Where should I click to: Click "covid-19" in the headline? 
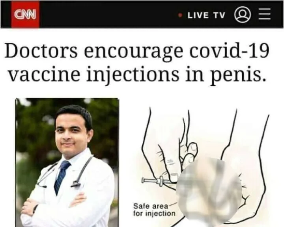click(229, 50)
